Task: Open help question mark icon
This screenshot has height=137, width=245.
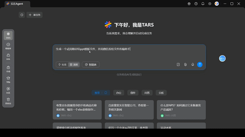Action: click(x=196, y=4)
